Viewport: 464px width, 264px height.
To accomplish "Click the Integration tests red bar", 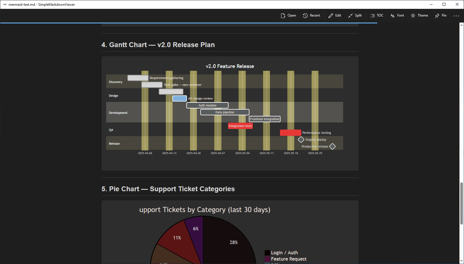I will (x=240, y=126).
